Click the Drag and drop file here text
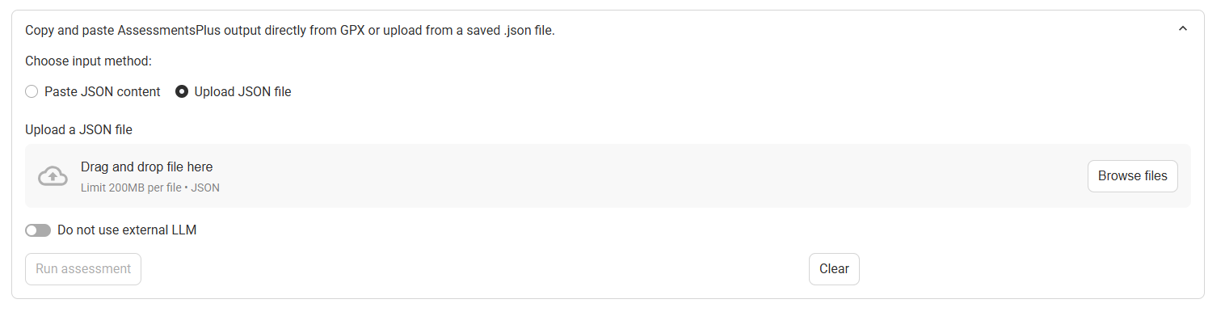The height and width of the screenshot is (312, 1225). click(x=146, y=167)
